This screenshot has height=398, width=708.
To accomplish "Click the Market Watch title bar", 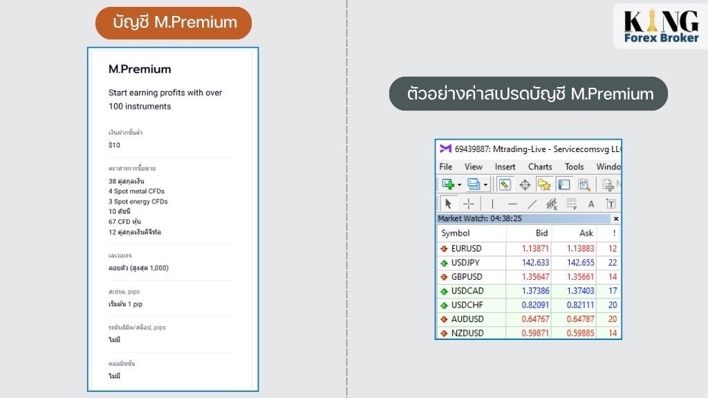I will (524, 218).
